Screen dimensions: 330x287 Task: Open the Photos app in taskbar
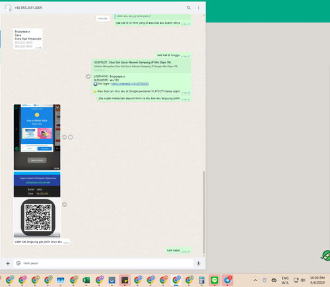coord(61,280)
